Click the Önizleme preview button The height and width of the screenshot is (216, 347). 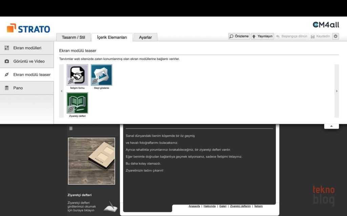pos(239,36)
